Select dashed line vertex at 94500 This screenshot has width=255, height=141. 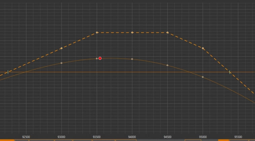point(168,32)
